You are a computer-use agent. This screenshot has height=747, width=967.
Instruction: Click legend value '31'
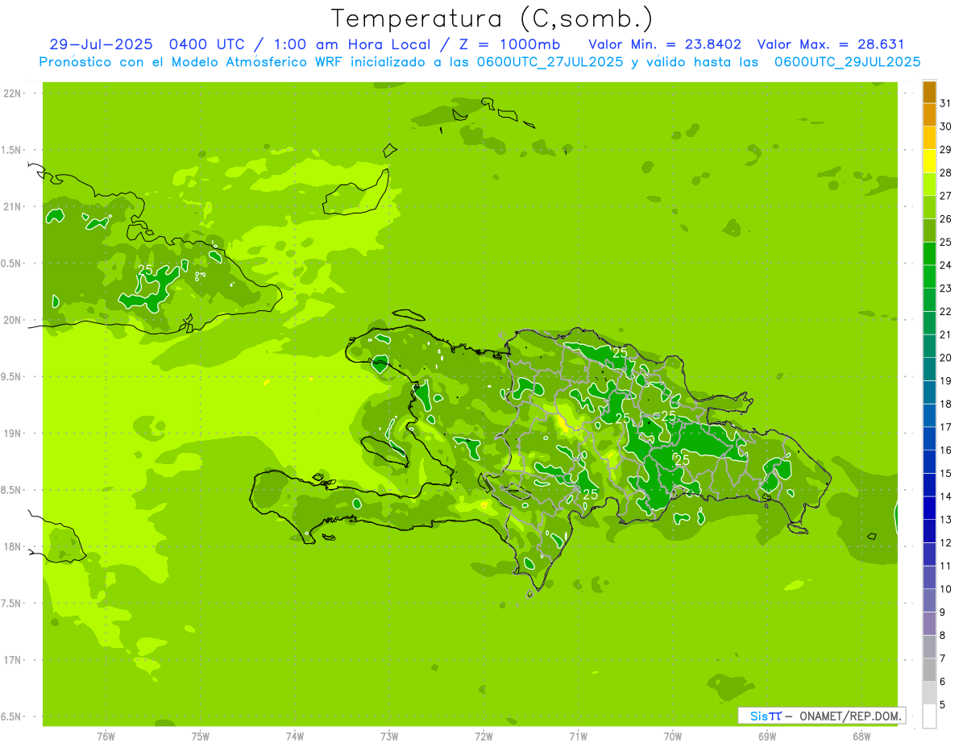946,103
